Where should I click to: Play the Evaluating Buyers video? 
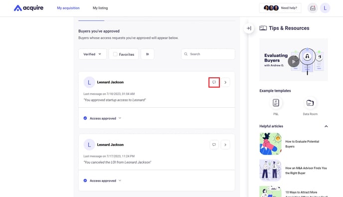293,61
